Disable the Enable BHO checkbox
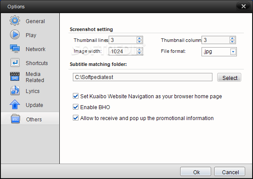Viewport: 253px width, 179px height. click(75, 107)
